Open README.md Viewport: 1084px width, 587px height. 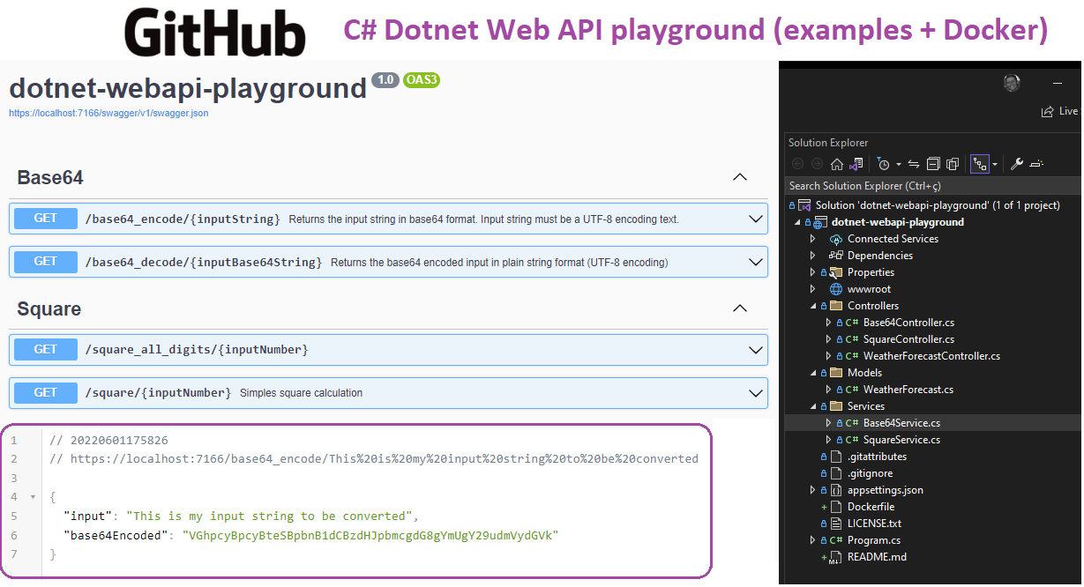pos(877,557)
